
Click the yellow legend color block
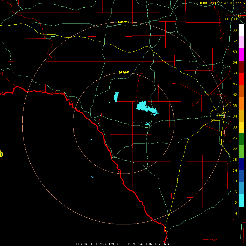[241, 127]
